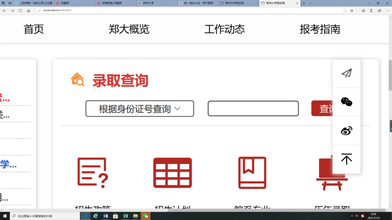
Task: Click the browser refresh button
Action: (20, 10)
